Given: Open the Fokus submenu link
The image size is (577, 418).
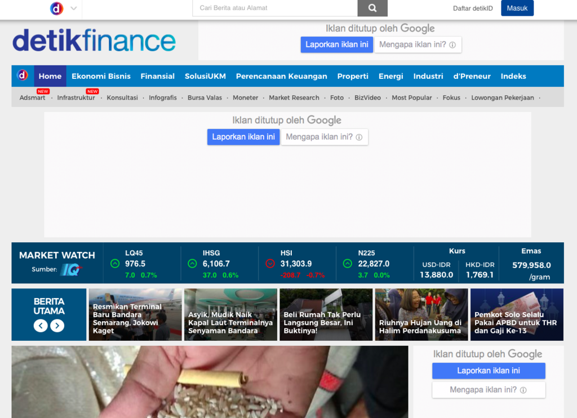Looking at the screenshot, I should [451, 97].
